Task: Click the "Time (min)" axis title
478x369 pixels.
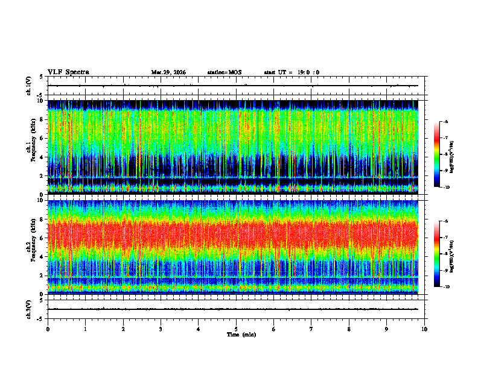Action: click(x=241, y=335)
